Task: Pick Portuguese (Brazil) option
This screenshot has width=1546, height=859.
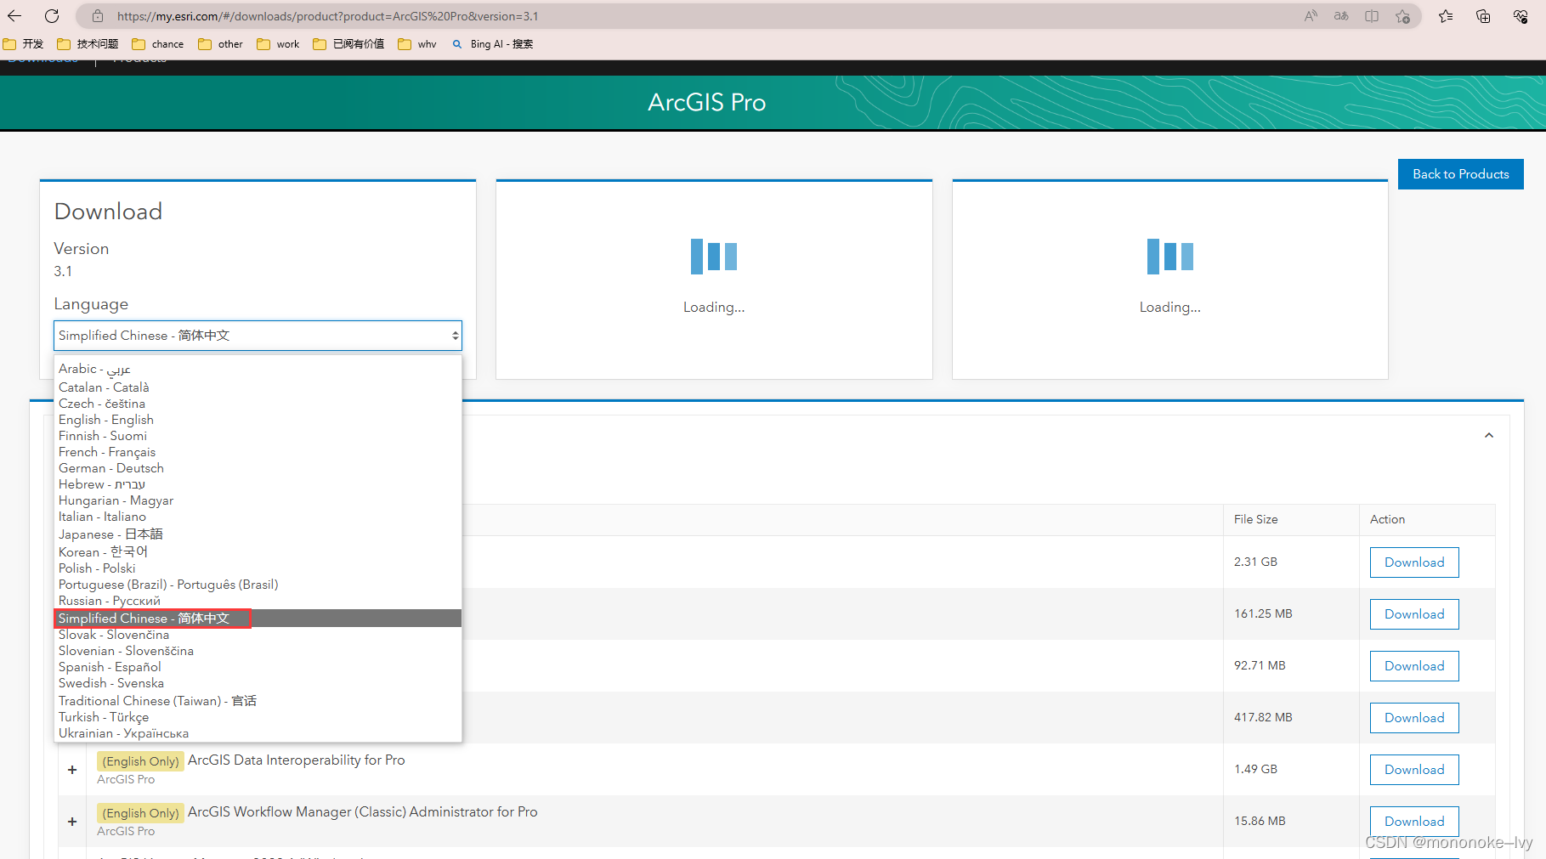Action: coord(258,585)
